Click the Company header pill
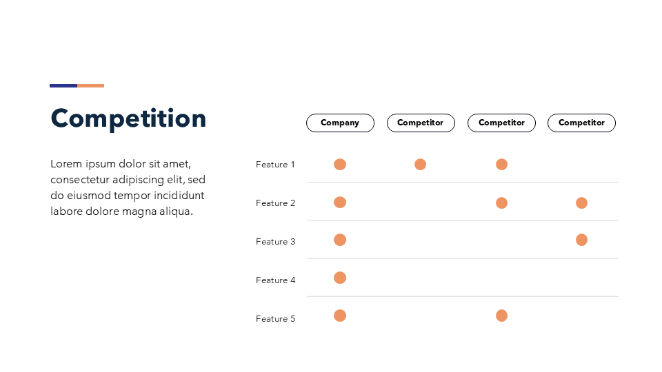662x372 pixels. pyautogui.click(x=340, y=123)
